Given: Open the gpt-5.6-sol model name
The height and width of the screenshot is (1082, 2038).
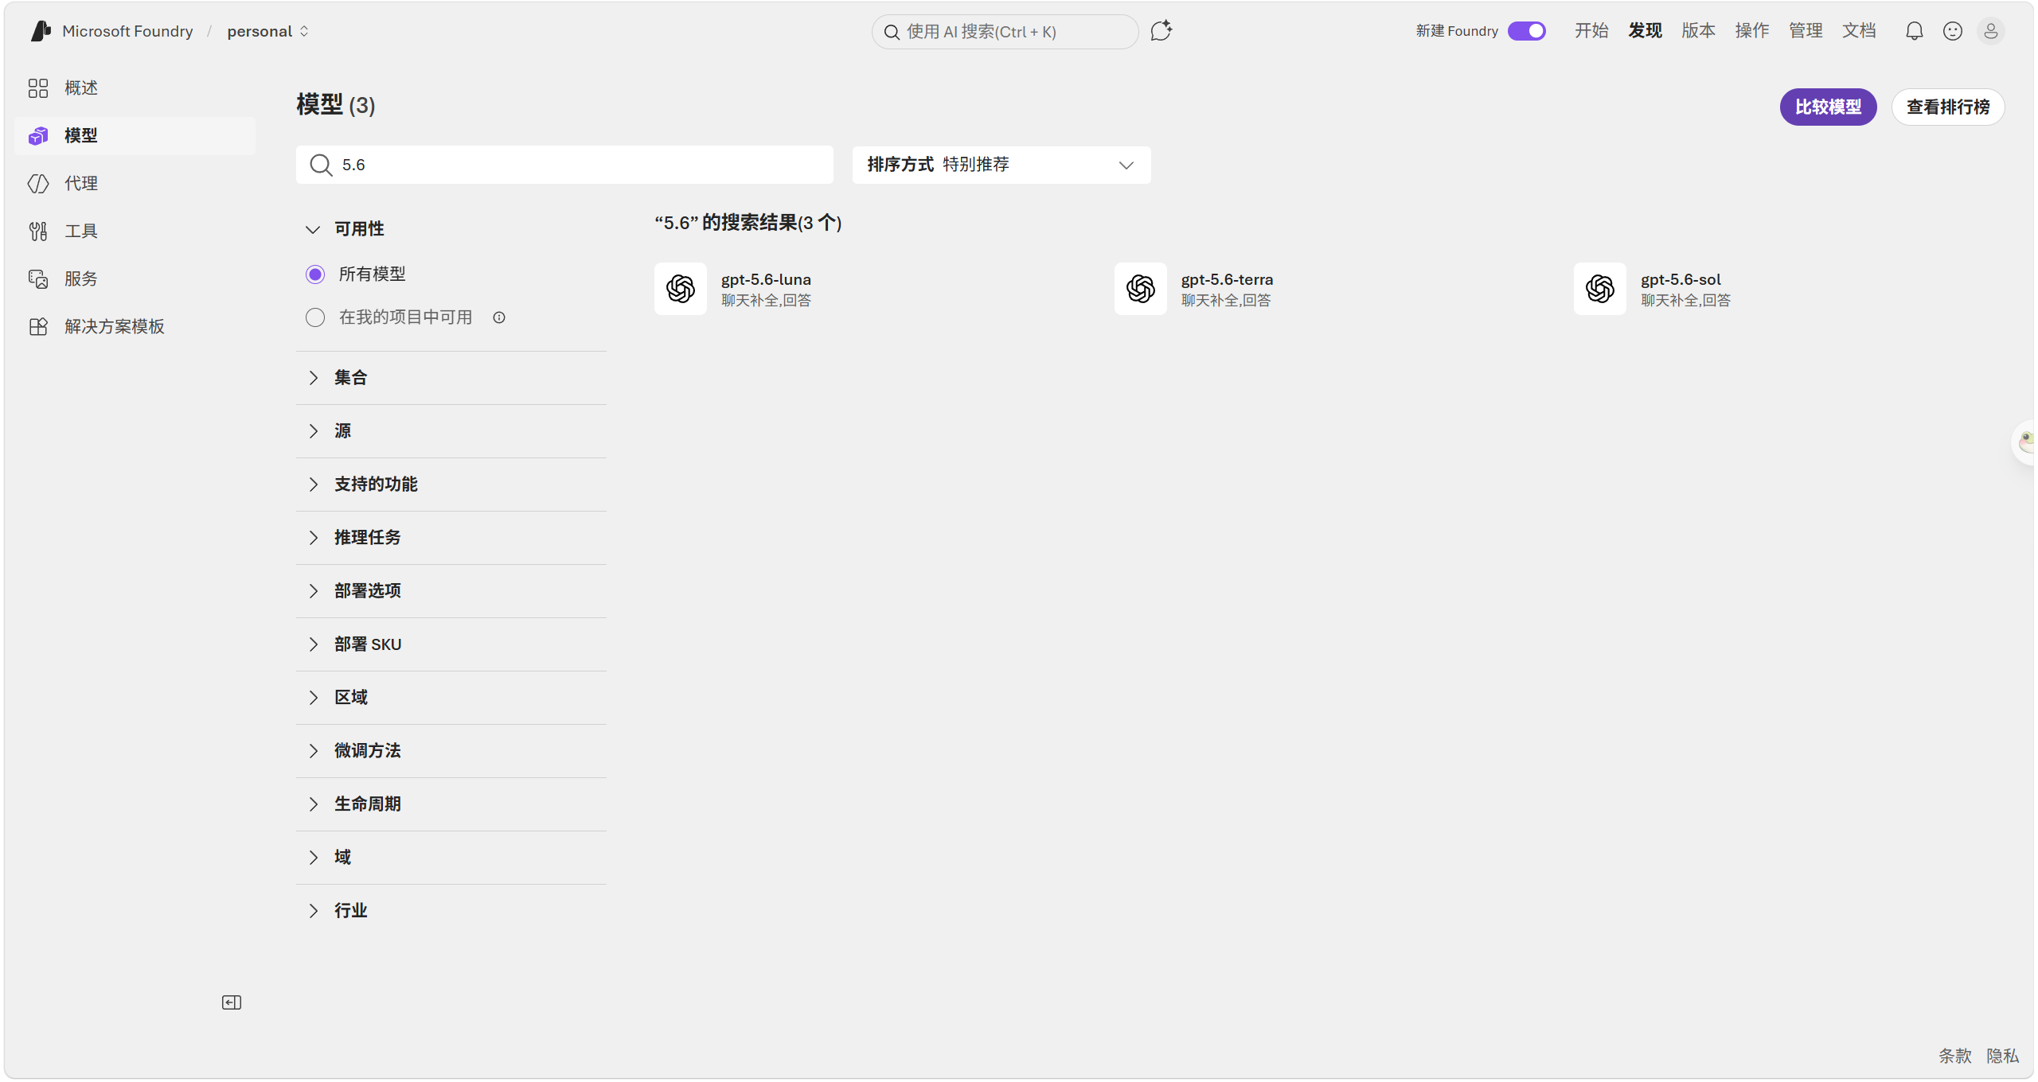Looking at the screenshot, I should coord(1681,280).
